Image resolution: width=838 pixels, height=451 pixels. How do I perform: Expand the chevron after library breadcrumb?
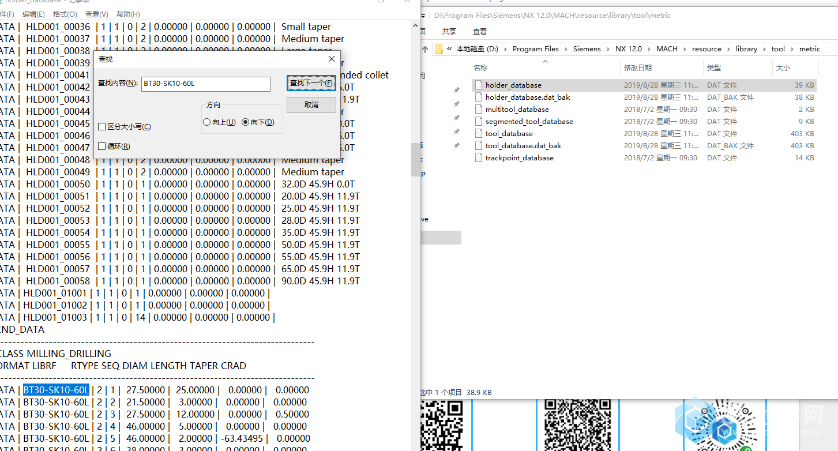(x=764, y=49)
